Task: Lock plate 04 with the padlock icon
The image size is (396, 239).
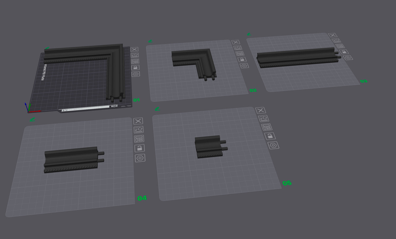Action: [139, 148]
